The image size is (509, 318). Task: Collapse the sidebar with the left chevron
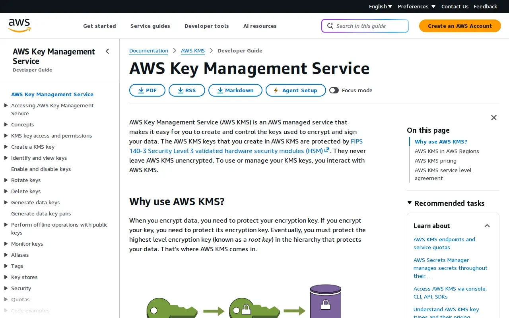(x=107, y=51)
